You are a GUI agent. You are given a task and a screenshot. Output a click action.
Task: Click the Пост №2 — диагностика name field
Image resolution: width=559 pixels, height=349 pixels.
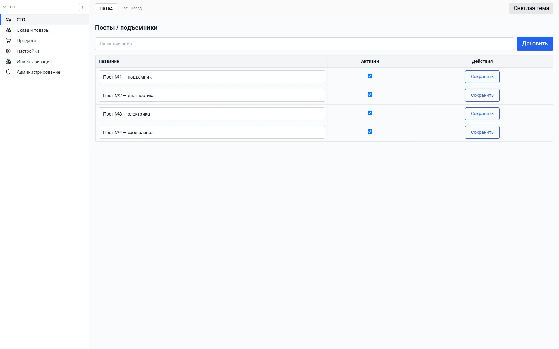212,95
